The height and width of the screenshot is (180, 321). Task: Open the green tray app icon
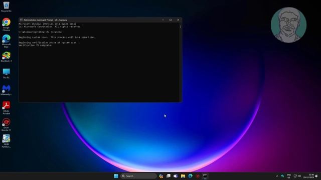[x=282, y=176]
